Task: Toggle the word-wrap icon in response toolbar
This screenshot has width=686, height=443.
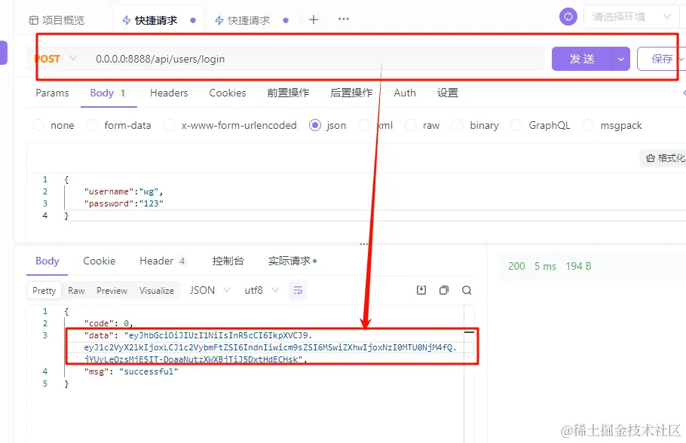Action: pos(298,290)
